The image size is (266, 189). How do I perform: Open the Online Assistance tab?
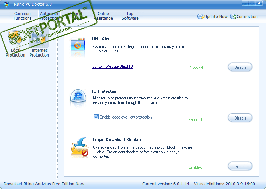pyautogui.click(x=103, y=16)
